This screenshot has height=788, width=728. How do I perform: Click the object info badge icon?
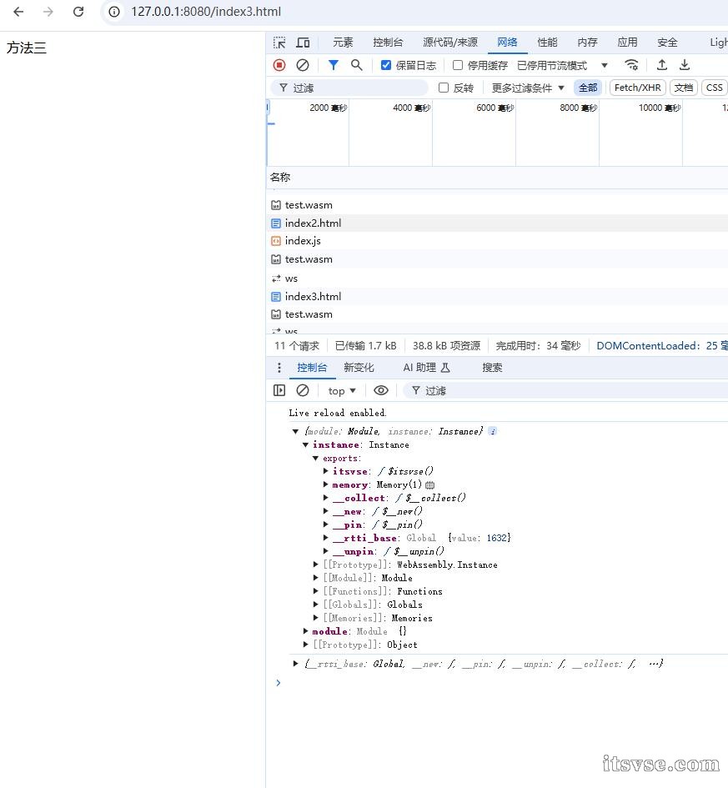pyautogui.click(x=493, y=431)
